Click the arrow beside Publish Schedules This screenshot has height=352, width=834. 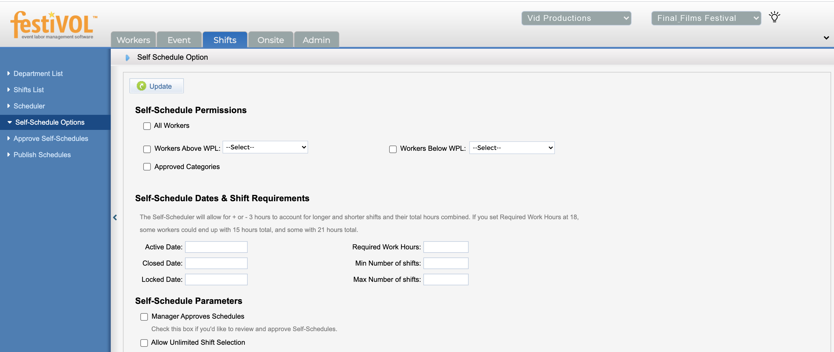9,155
